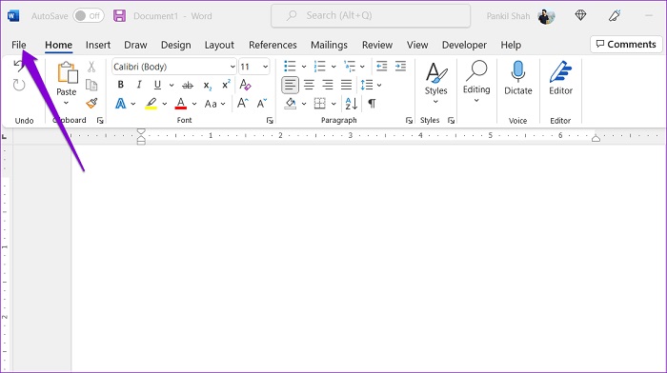Apply shading with paint bucket icon

pyautogui.click(x=291, y=103)
